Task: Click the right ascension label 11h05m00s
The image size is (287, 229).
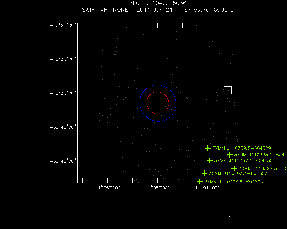Action: (x=158, y=187)
